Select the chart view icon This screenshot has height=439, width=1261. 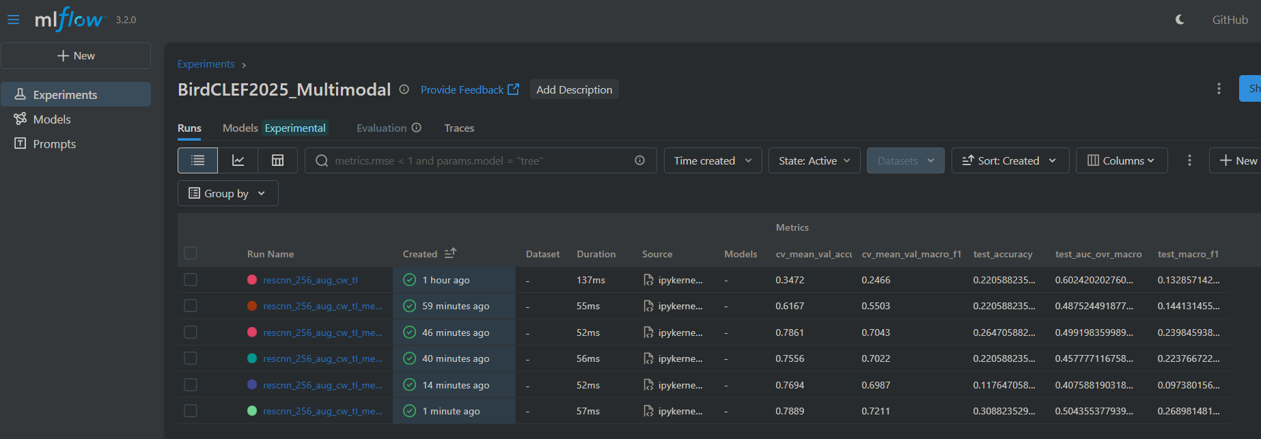238,160
